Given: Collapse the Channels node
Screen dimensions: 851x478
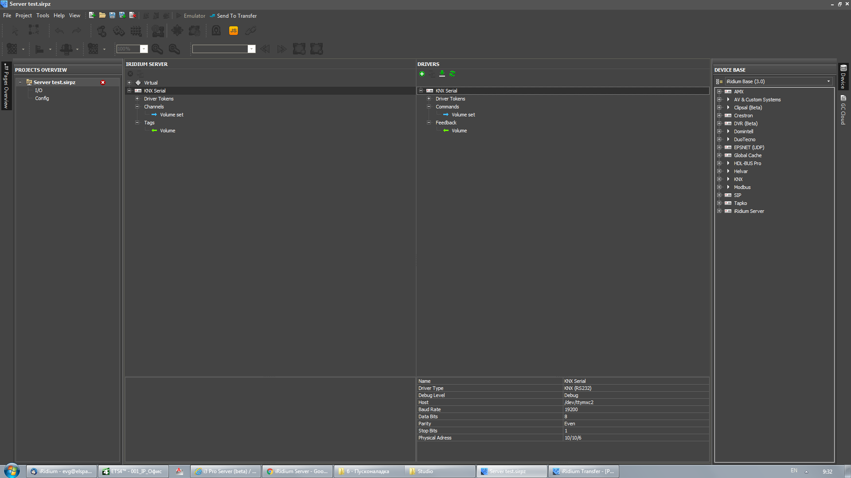Looking at the screenshot, I should click(137, 107).
